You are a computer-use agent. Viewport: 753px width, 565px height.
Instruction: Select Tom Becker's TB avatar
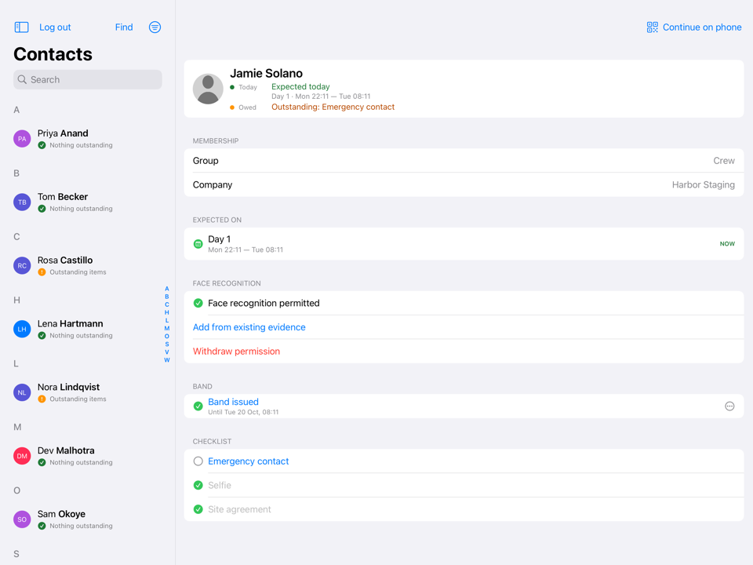click(22, 202)
